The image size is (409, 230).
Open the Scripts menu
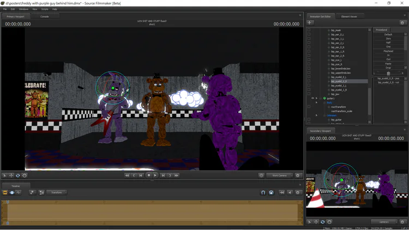(x=45, y=9)
